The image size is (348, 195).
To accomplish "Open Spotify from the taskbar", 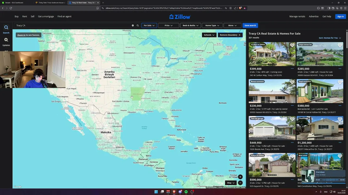I will (x=186, y=192).
